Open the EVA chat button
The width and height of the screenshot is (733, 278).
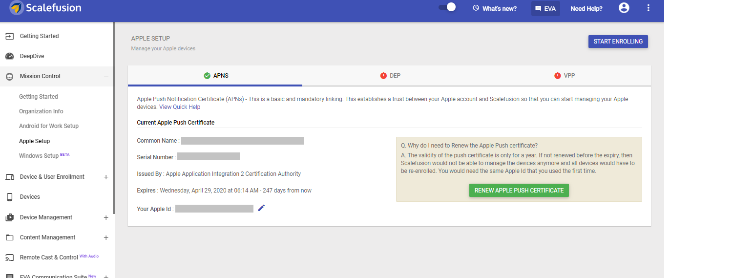coord(545,8)
